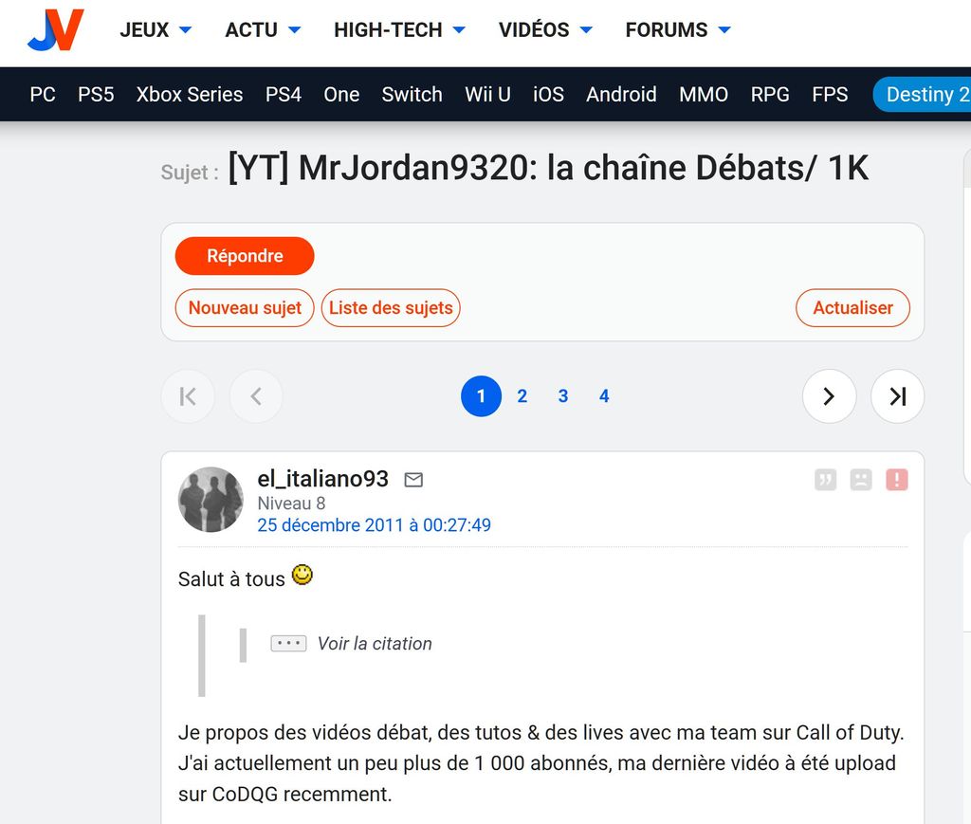
Task: Click the Répondre button
Action: coord(245,256)
